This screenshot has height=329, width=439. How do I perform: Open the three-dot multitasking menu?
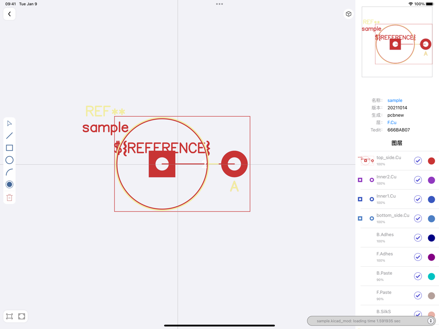[x=219, y=4]
